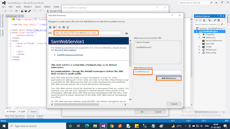Switch editor to Design view
Viewport: 230px width, 129px height.
pos(11,111)
